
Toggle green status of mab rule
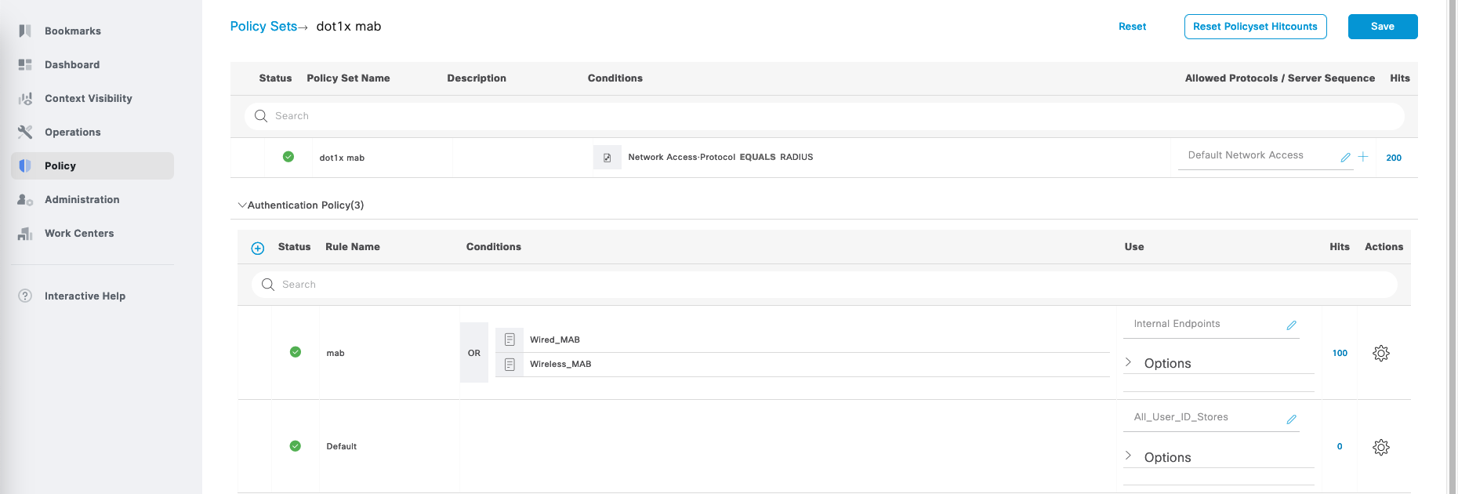[296, 352]
